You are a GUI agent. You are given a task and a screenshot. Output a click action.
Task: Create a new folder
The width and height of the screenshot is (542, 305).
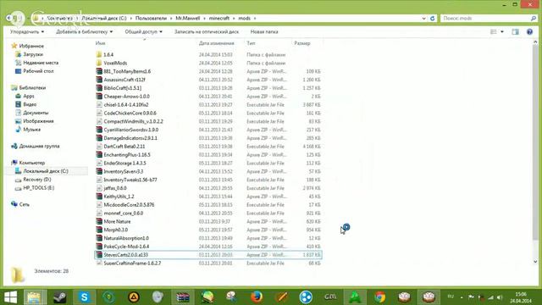coord(264,32)
